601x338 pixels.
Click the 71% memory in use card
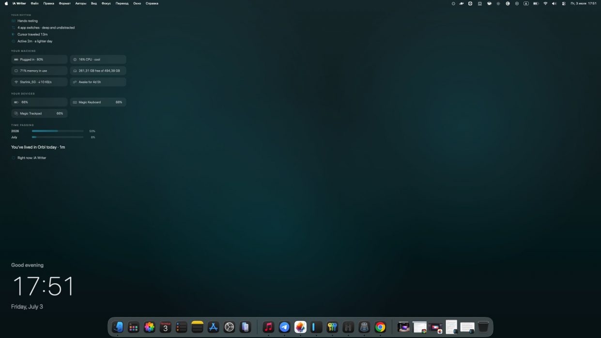point(39,71)
